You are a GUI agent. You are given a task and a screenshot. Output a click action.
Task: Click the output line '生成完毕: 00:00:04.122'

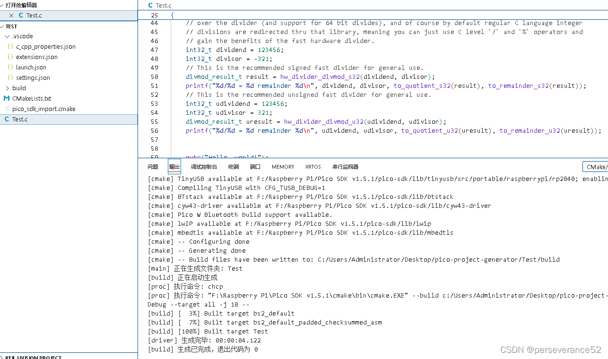coord(204,341)
